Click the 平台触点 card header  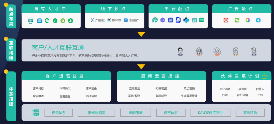[x=178, y=9]
